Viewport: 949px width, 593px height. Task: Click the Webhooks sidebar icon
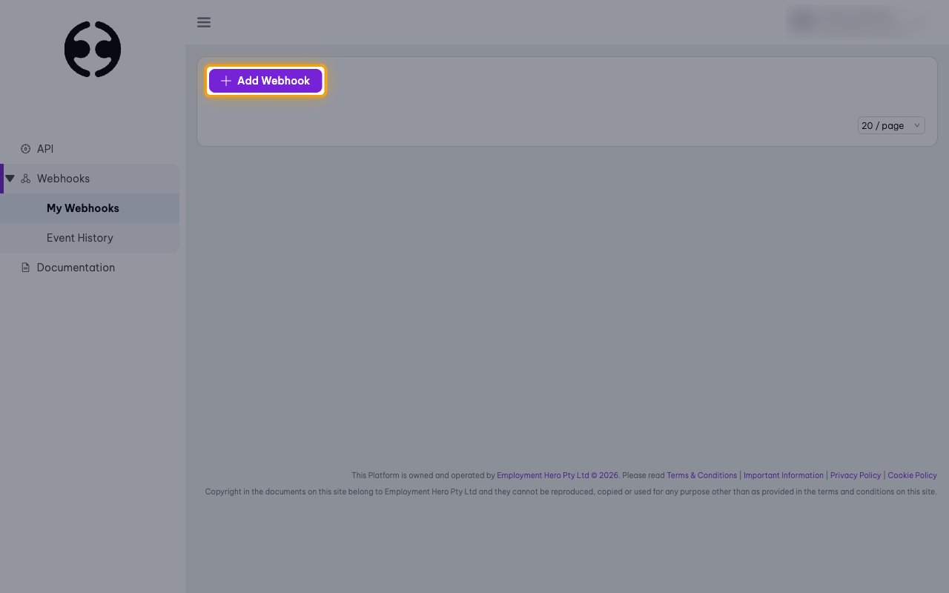tap(26, 179)
